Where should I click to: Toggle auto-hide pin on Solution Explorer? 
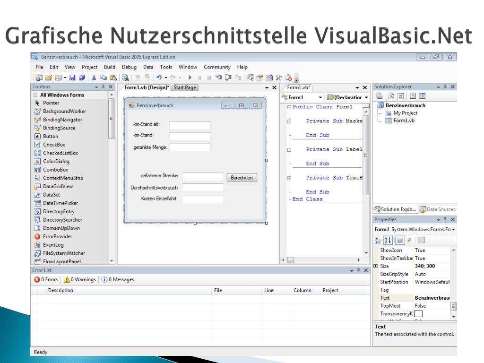click(x=445, y=87)
